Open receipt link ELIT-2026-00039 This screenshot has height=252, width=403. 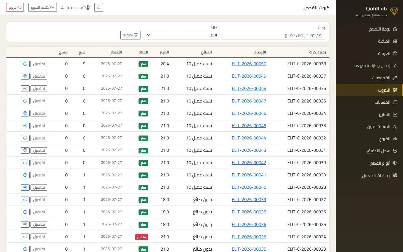click(x=249, y=200)
